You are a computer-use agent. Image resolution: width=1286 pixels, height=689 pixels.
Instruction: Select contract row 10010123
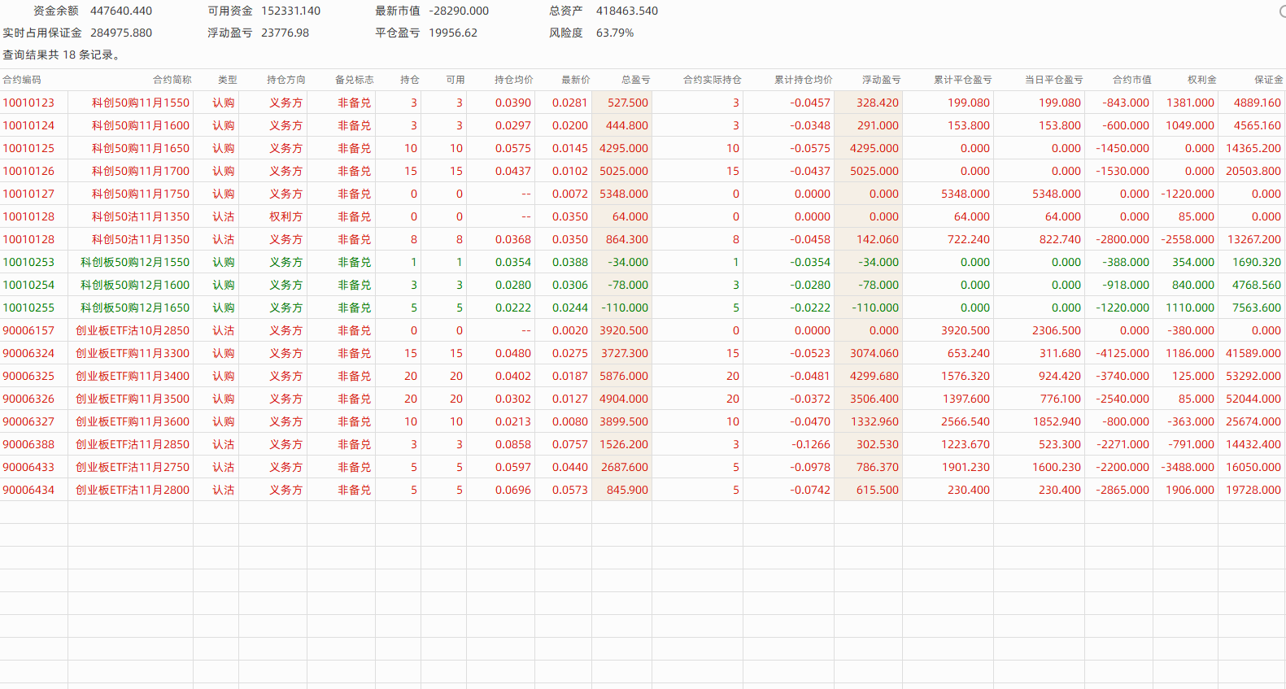point(28,103)
